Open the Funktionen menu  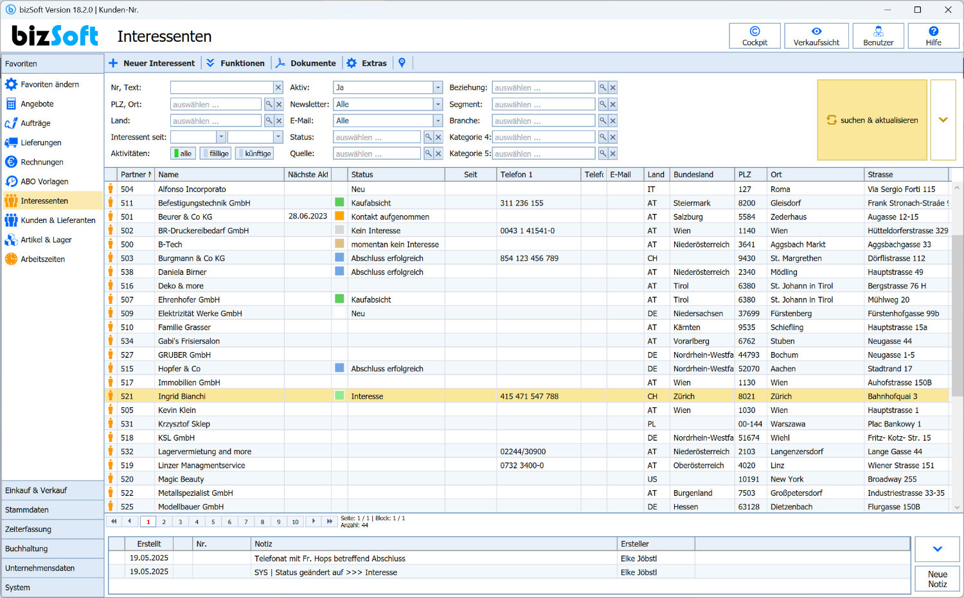pos(235,63)
